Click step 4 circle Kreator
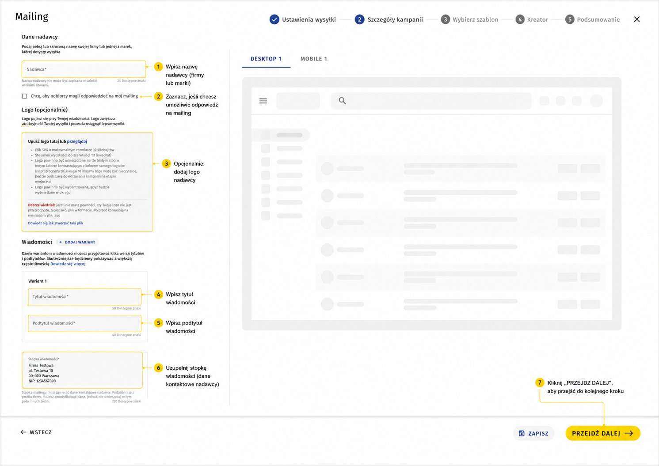Screen dimensions: 659x466 click(520, 19)
